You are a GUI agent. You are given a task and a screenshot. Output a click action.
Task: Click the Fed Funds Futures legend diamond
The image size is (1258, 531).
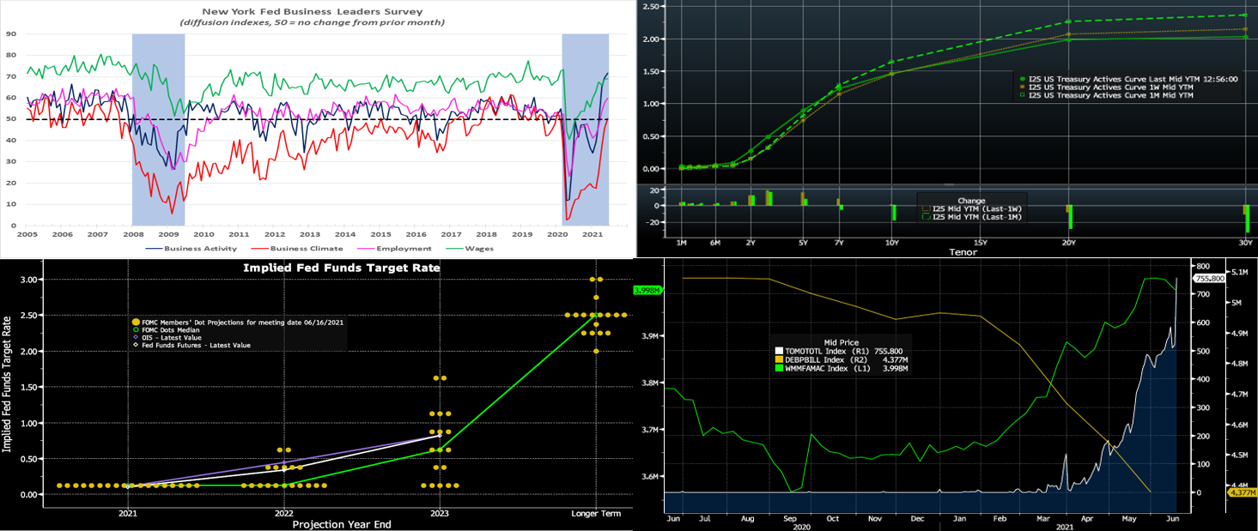pos(136,345)
